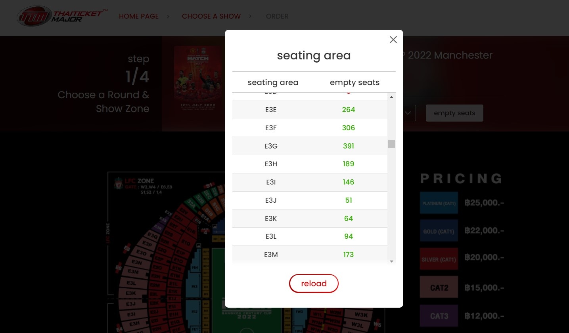The width and height of the screenshot is (569, 333).
Task: Click the empty seats button behind dialog
Action: 454,113
